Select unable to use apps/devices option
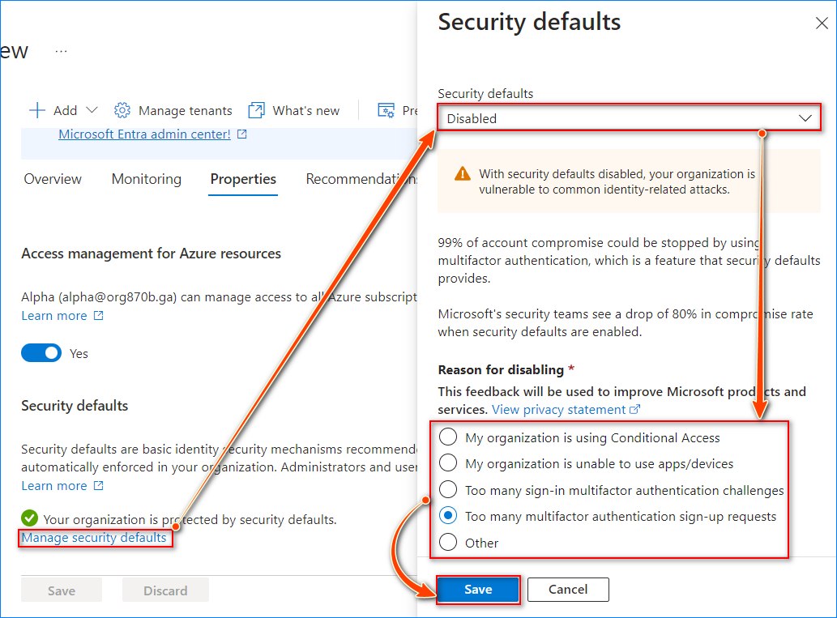 [448, 462]
